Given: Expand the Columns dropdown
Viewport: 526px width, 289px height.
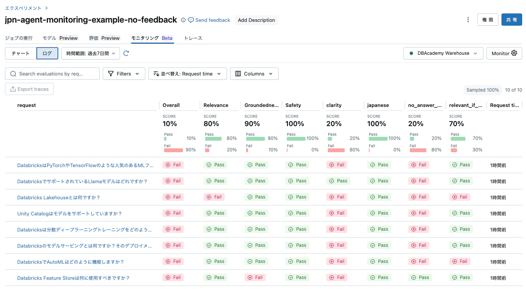Looking at the screenshot, I should click(254, 74).
